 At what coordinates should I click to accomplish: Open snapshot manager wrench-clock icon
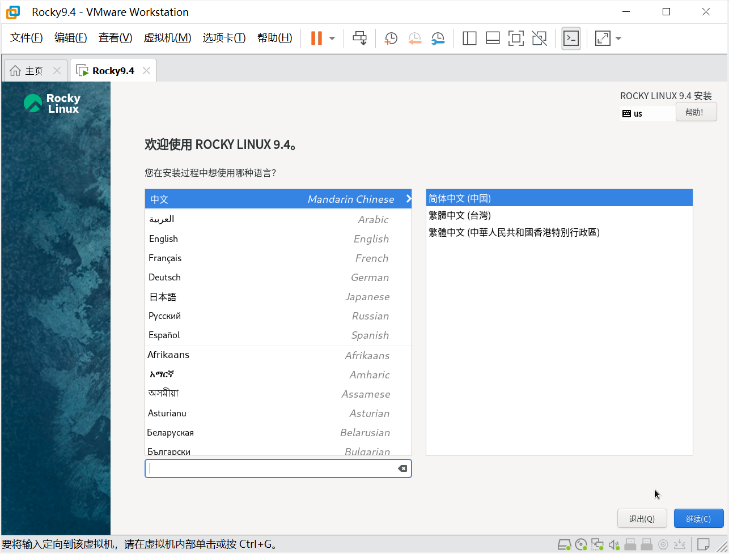[438, 38]
